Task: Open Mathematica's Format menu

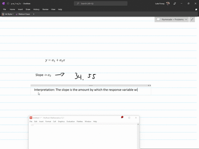Action: [48, 121]
